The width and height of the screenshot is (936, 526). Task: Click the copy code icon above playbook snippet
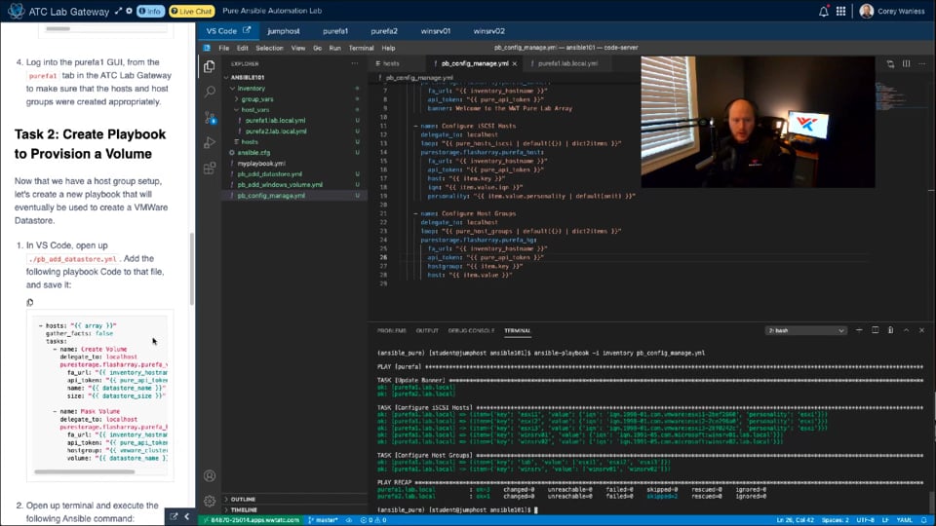point(30,302)
